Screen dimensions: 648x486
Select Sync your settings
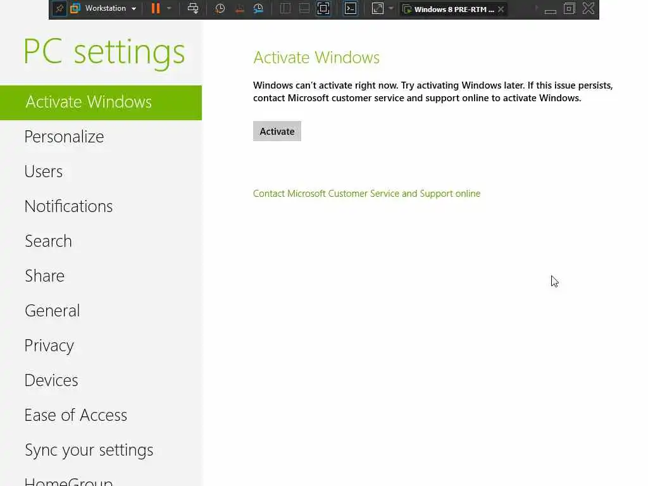coord(101,450)
